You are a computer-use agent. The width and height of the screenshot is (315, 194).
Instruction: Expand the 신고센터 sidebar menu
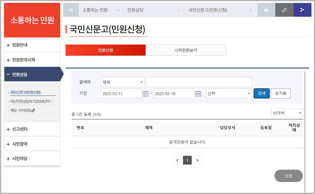point(32,129)
